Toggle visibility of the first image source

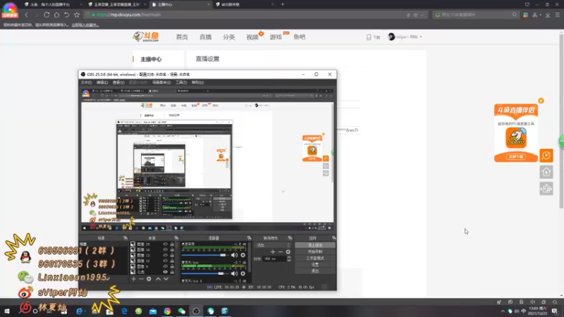166,244
